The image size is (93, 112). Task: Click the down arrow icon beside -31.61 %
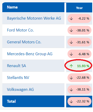click(x=71, y=42)
